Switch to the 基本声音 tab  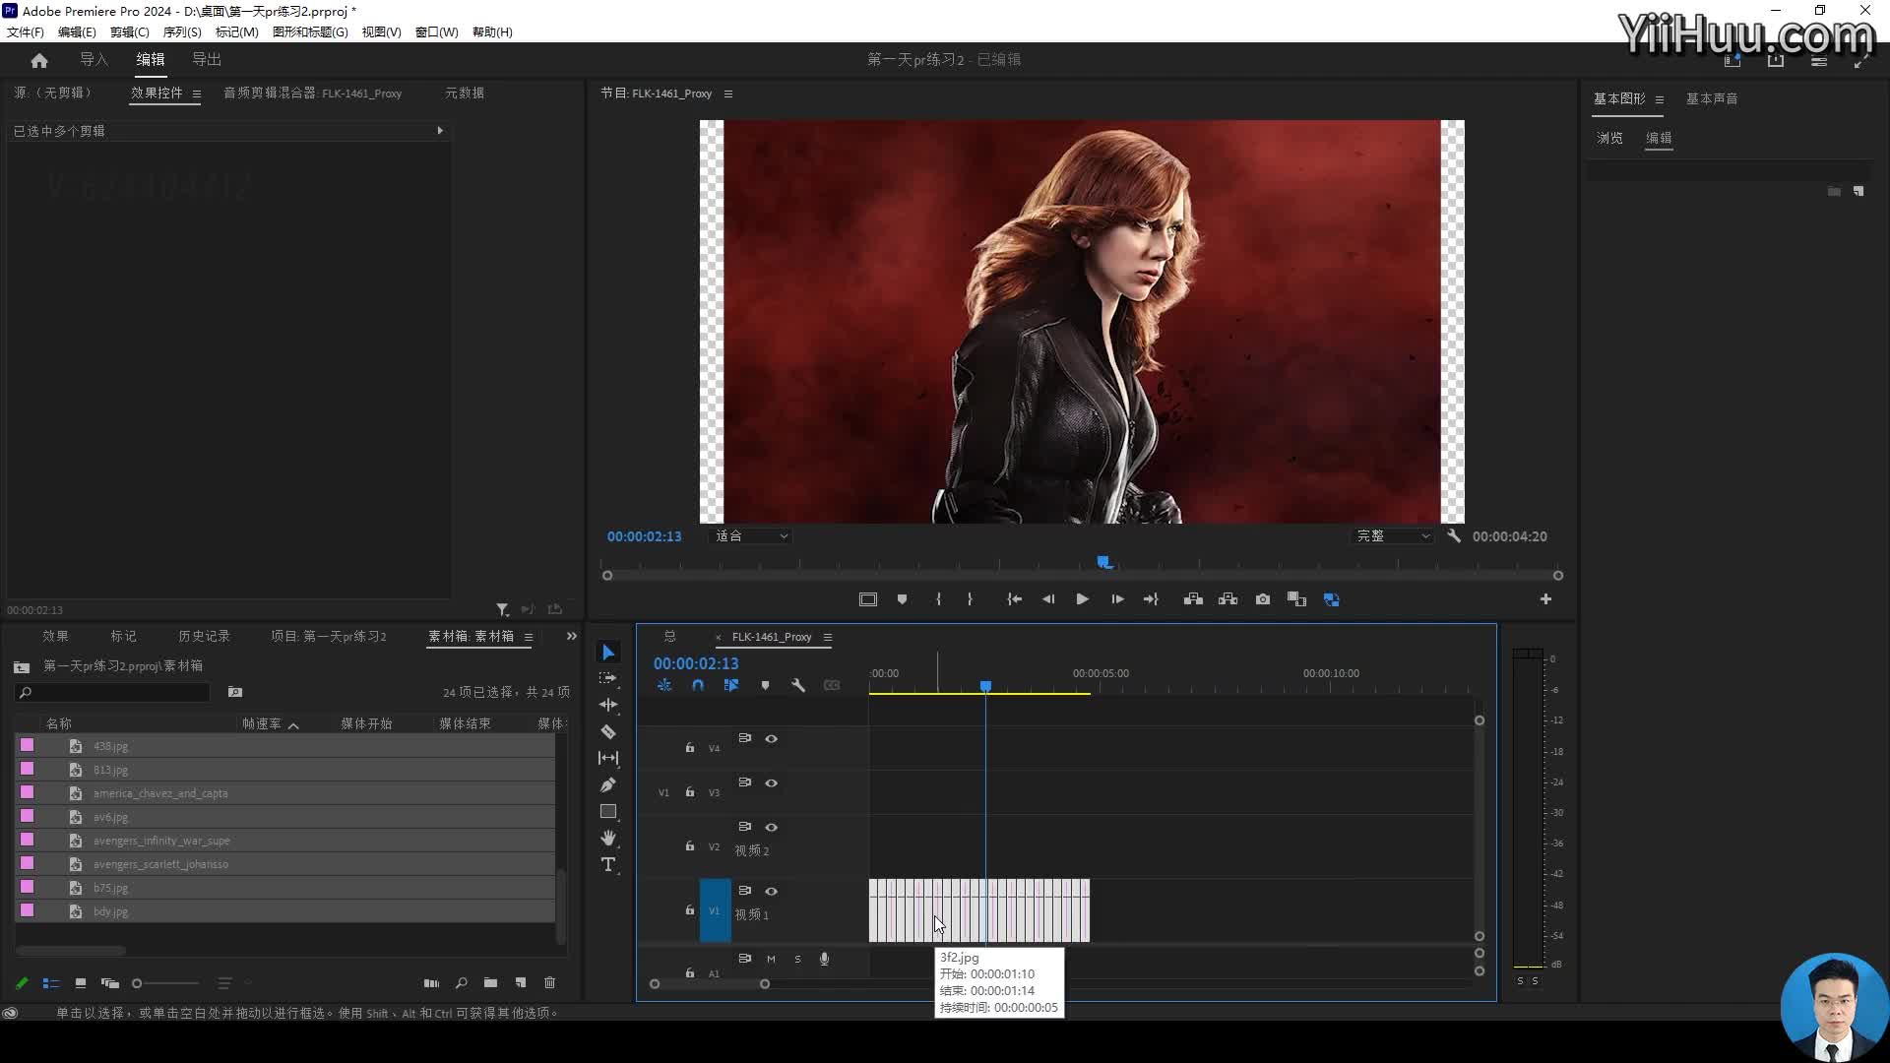pos(1712,98)
